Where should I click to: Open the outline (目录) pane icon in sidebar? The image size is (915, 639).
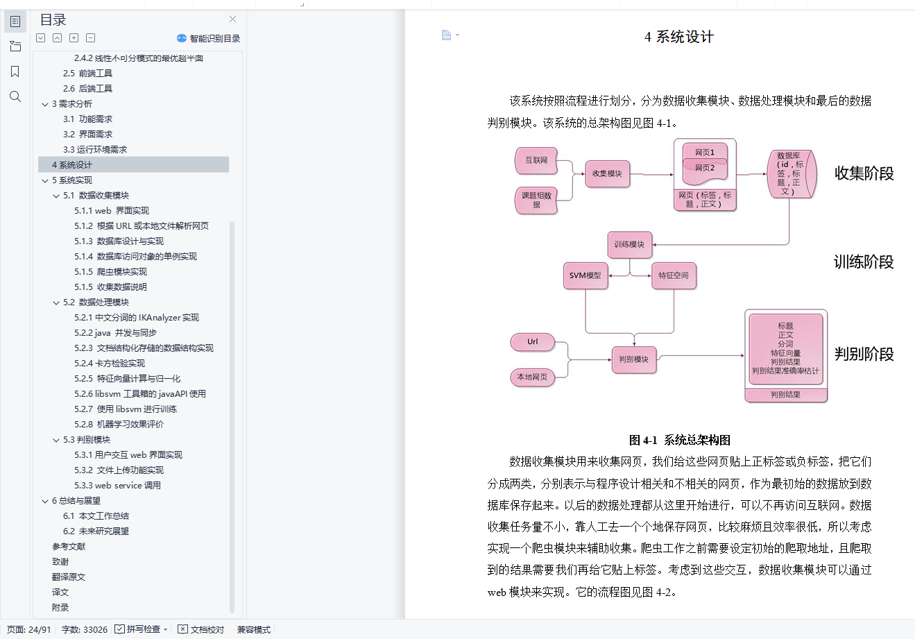(x=15, y=22)
